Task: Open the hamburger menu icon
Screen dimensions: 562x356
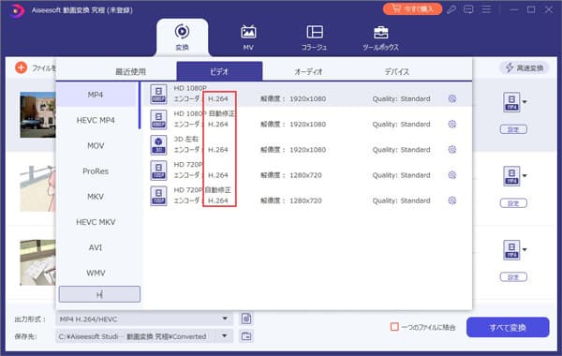Action: tap(486, 9)
